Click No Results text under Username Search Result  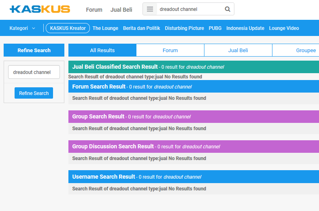click(x=139, y=189)
